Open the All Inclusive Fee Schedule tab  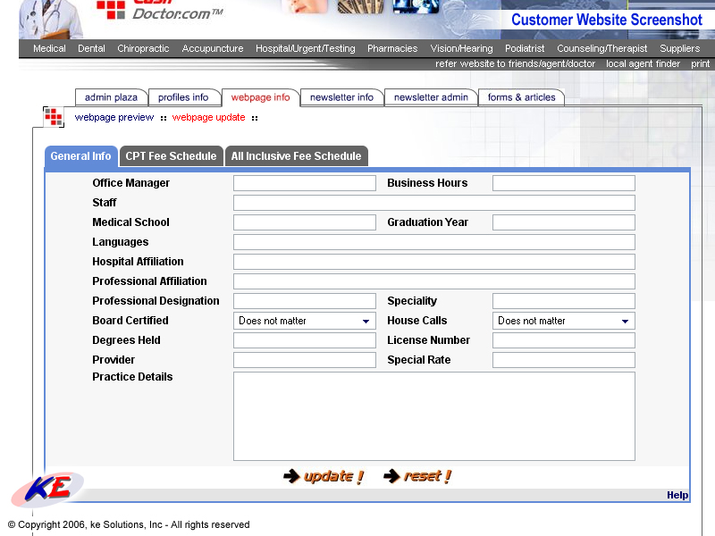point(296,156)
